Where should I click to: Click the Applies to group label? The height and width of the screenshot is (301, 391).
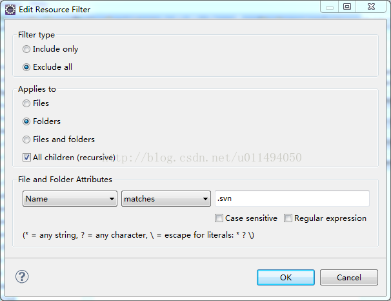coord(37,89)
